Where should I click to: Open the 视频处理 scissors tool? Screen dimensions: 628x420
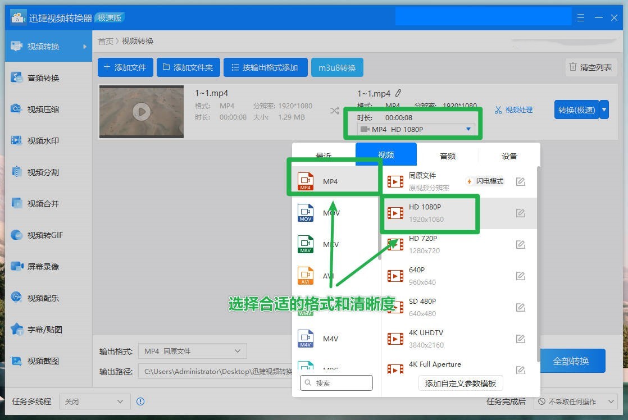(x=514, y=110)
